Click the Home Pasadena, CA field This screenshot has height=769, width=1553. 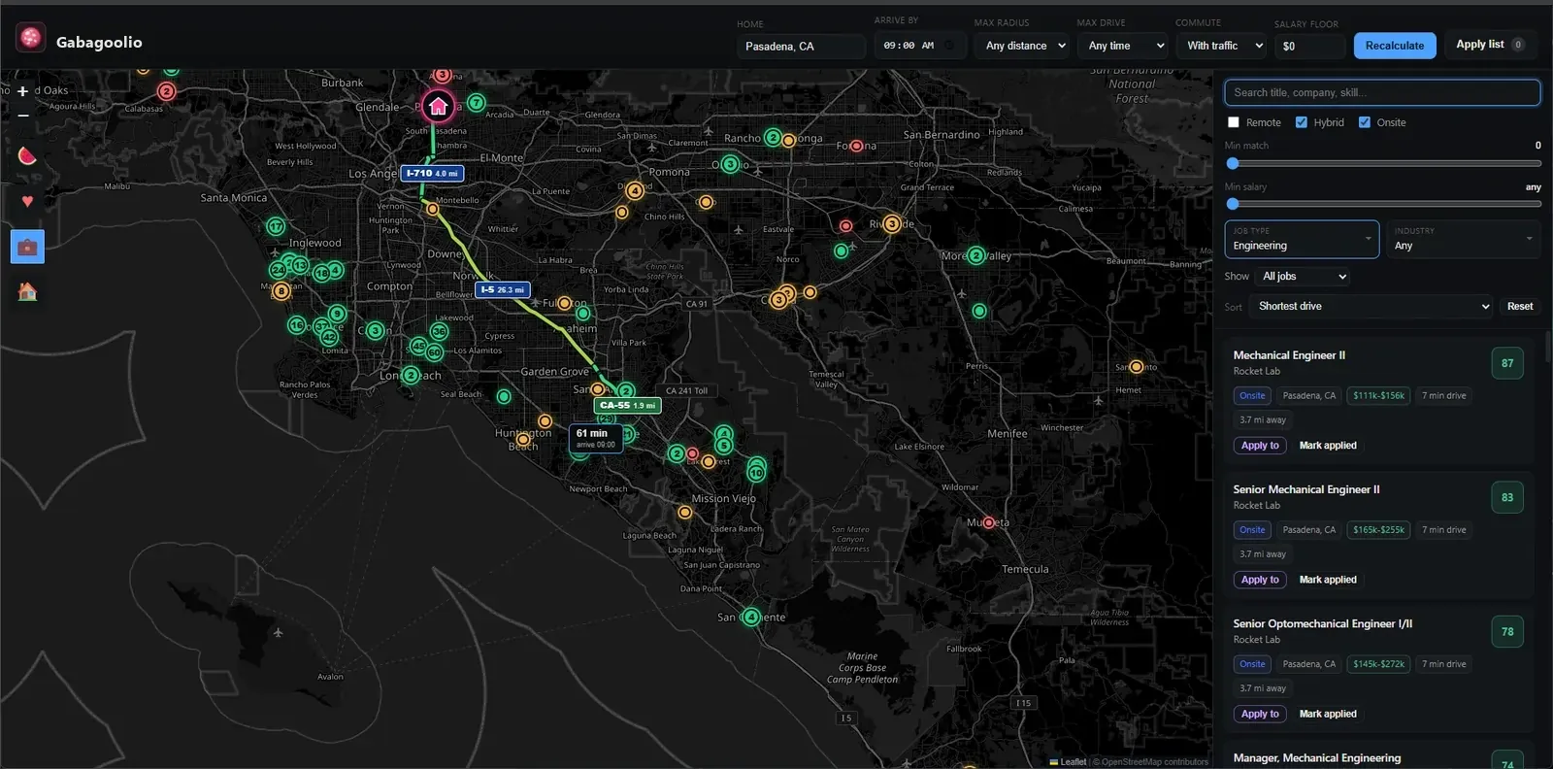click(802, 46)
